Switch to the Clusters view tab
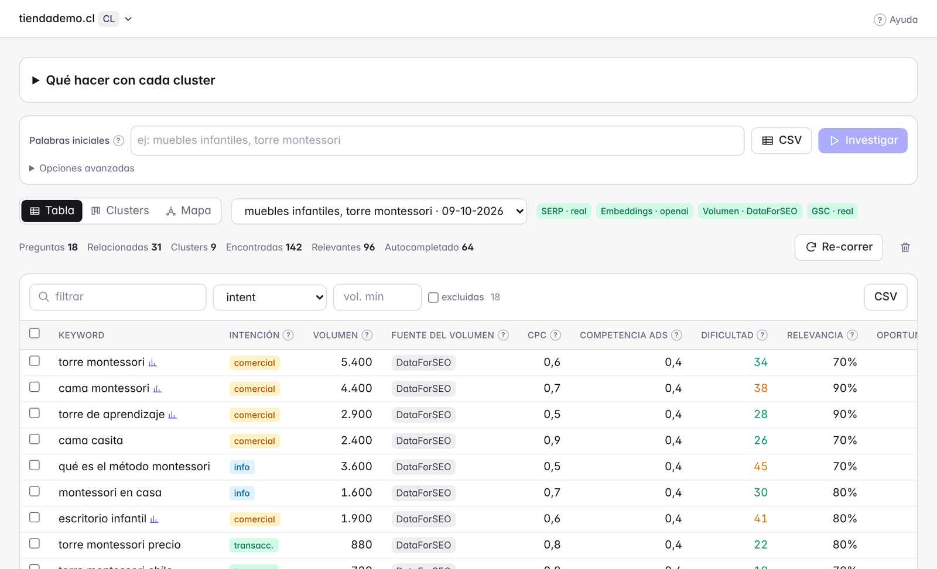The height and width of the screenshot is (569, 937). click(120, 211)
